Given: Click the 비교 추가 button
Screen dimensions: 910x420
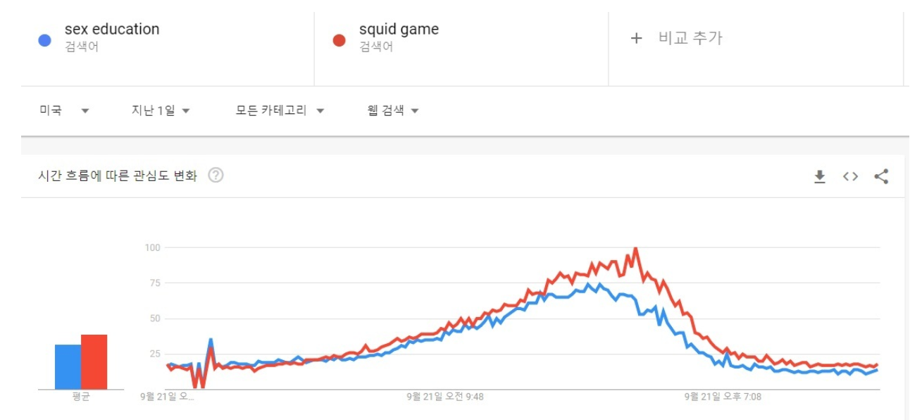Looking at the screenshot, I should coord(690,38).
